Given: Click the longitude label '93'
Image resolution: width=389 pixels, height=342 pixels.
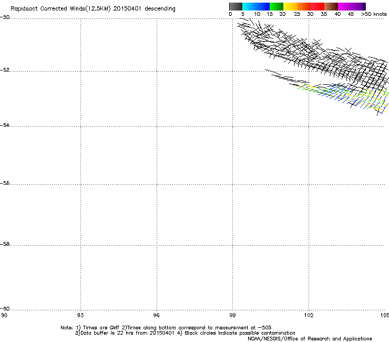Looking at the screenshot, I should (x=80, y=315).
